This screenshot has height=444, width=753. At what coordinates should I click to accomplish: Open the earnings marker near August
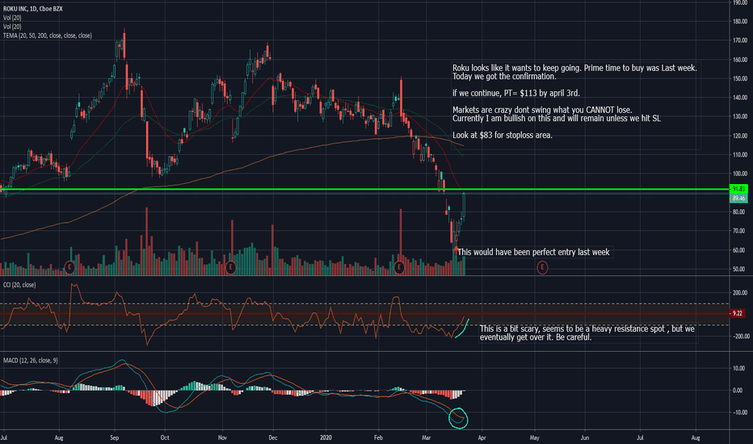[x=69, y=267]
